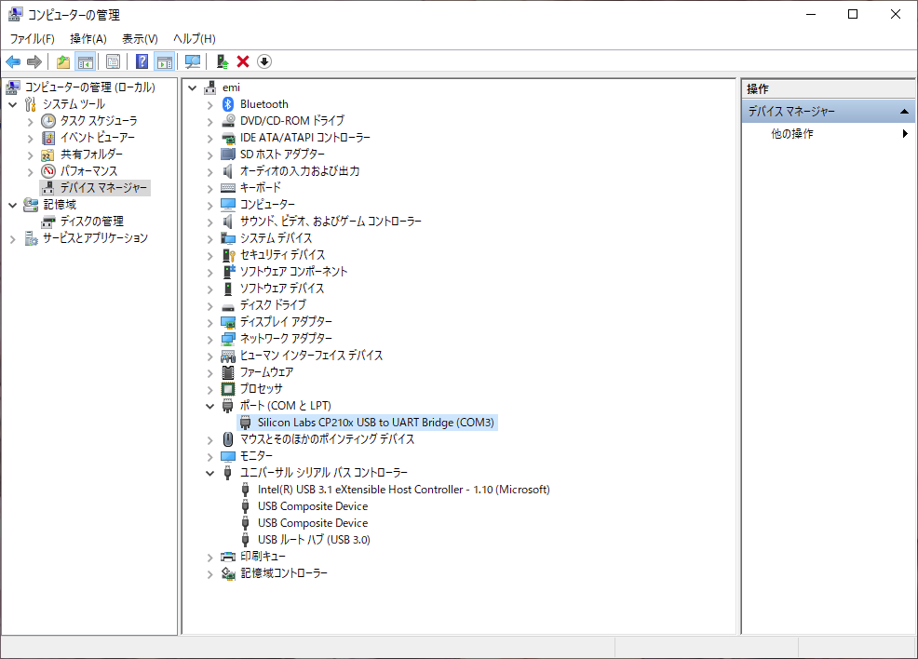Click the Performance gauge icon

coord(48,171)
